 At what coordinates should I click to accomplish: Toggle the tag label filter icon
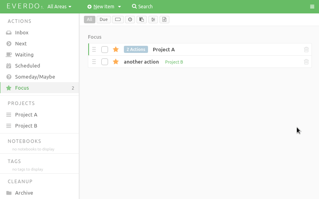118,19
